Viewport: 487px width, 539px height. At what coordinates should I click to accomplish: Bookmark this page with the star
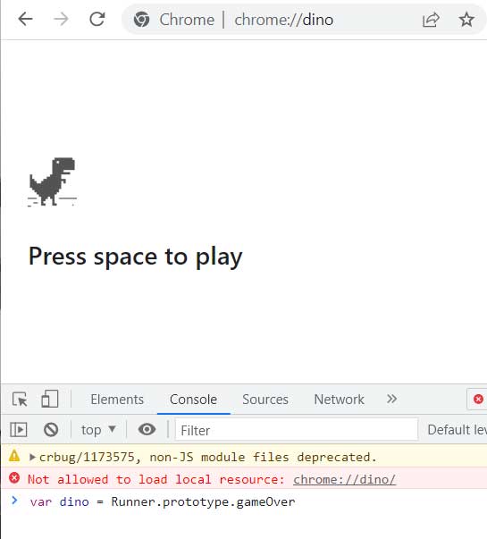pos(466,20)
